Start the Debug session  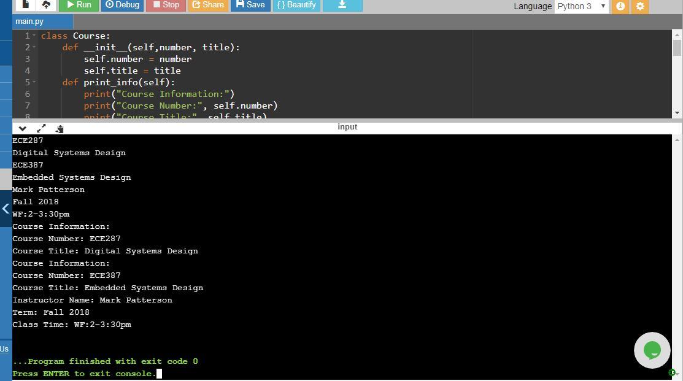pyautogui.click(x=122, y=5)
